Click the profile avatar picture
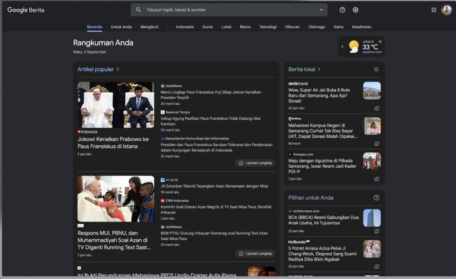 click(x=447, y=10)
